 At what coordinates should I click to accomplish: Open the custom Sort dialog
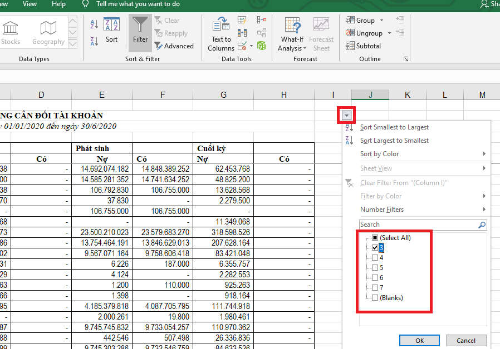(111, 29)
